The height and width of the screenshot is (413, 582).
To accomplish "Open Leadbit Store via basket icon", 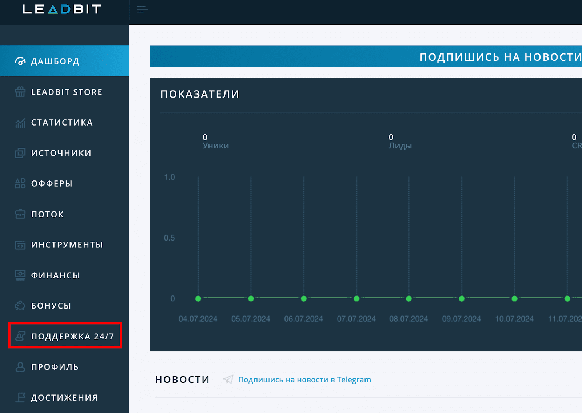I will 20,92.
